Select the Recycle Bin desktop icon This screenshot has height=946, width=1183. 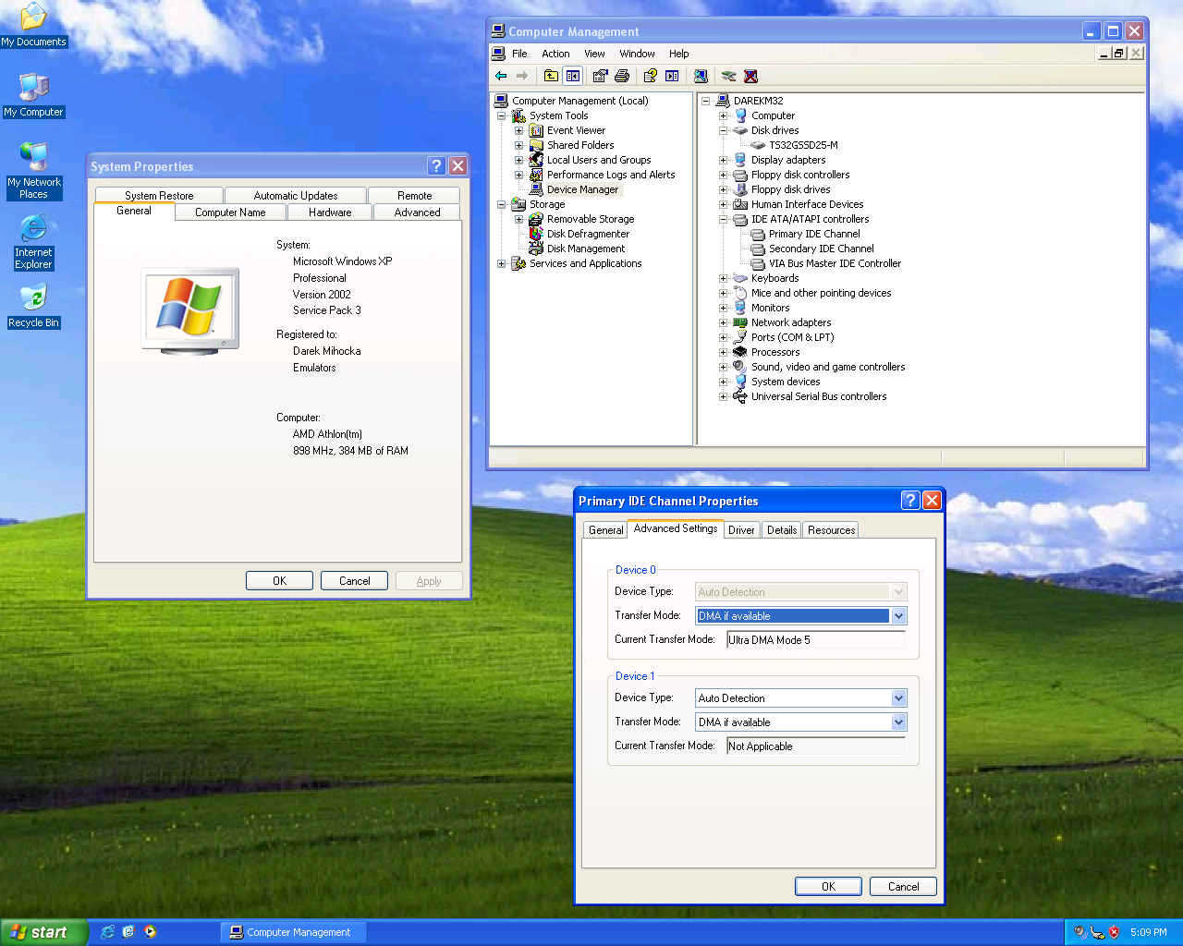tap(33, 307)
